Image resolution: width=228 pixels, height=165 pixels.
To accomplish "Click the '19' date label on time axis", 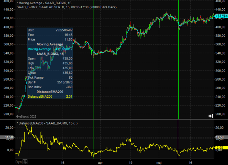I will click(x=130, y=162).
